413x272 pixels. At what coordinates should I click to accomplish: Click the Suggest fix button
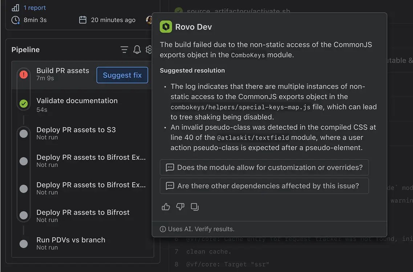[x=122, y=75]
